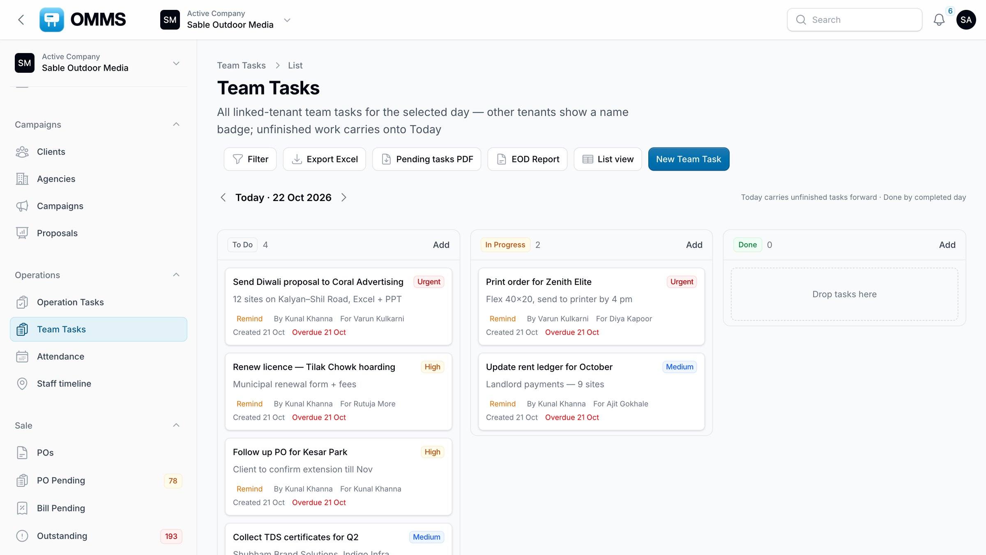Click Add in Done column

pyautogui.click(x=947, y=245)
